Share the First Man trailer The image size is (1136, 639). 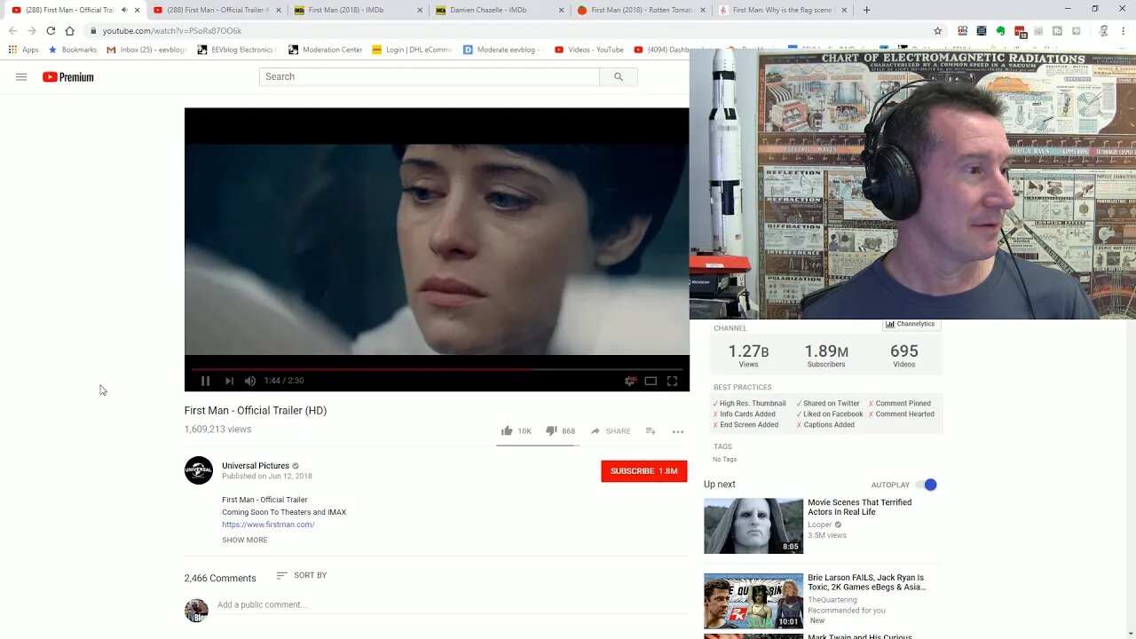click(x=611, y=431)
